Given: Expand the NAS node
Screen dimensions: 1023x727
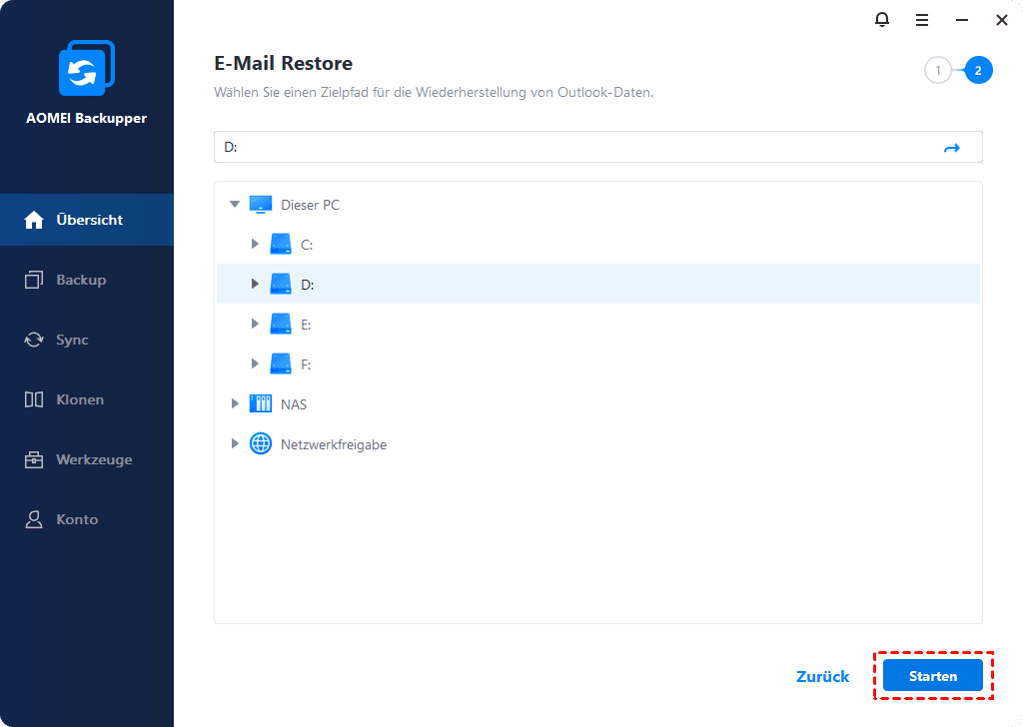Looking at the screenshot, I should (x=235, y=403).
